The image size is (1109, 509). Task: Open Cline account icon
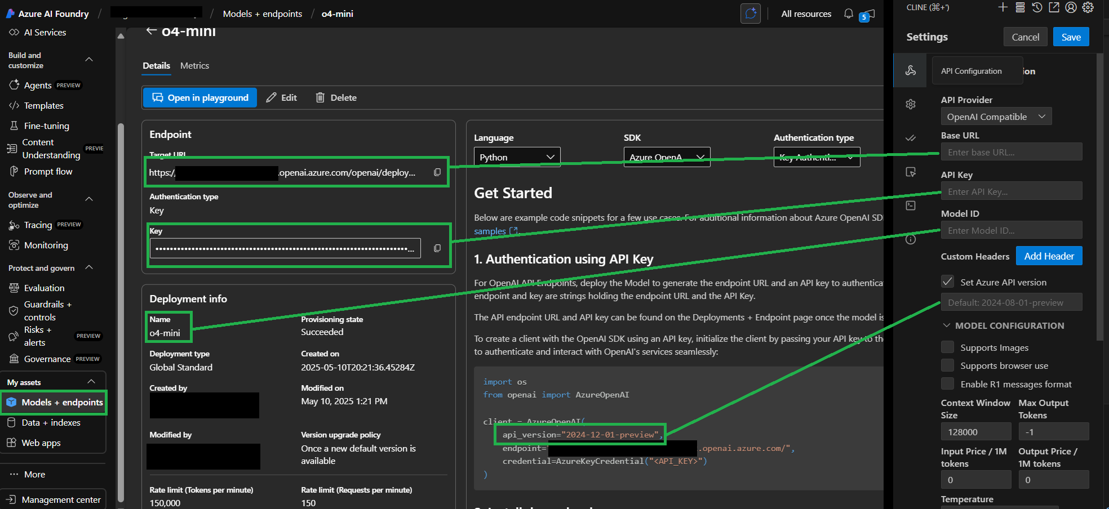pos(1071,7)
